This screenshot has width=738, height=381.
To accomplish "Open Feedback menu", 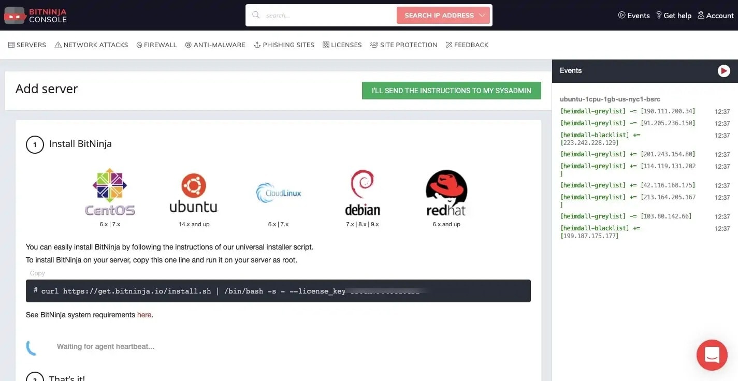I will click(467, 45).
